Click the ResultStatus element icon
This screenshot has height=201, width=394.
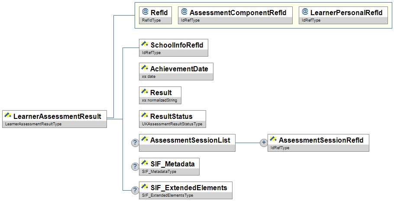[145, 116]
